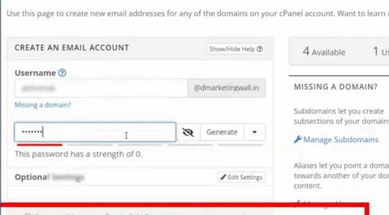Screen dimensions: 389x215
Task: Click the "Missing a Domain?" sidebar heading
Action: [x=335, y=87]
